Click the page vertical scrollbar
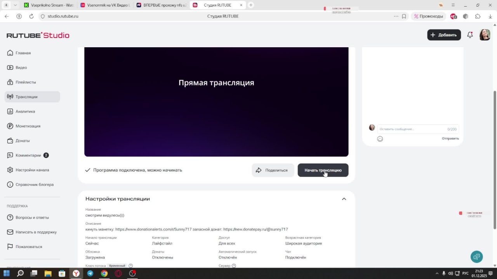The height and width of the screenshot is (279, 497). [494, 160]
